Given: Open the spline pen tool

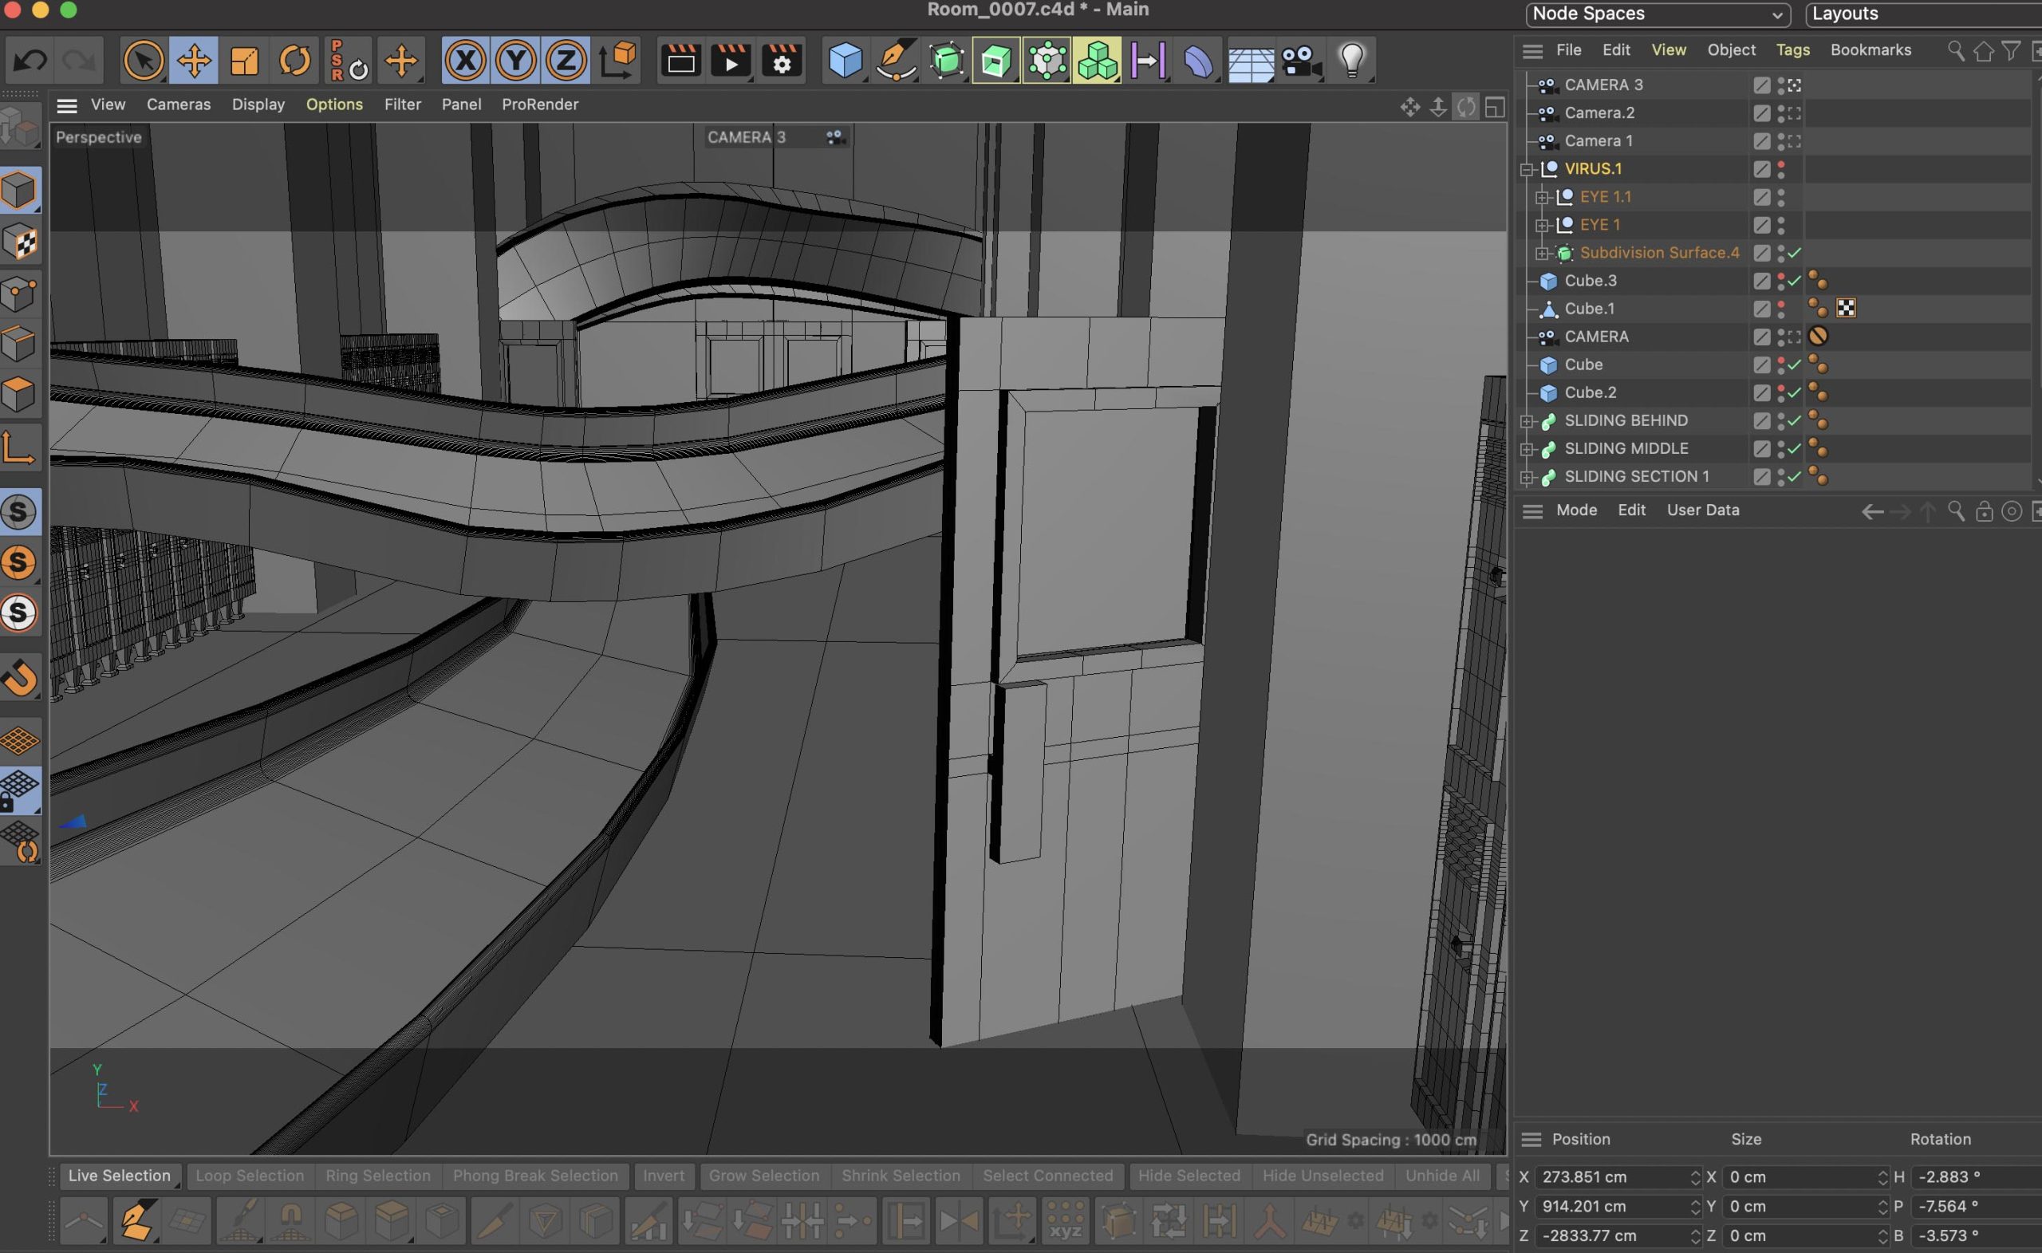Looking at the screenshot, I should [x=896, y=61].
